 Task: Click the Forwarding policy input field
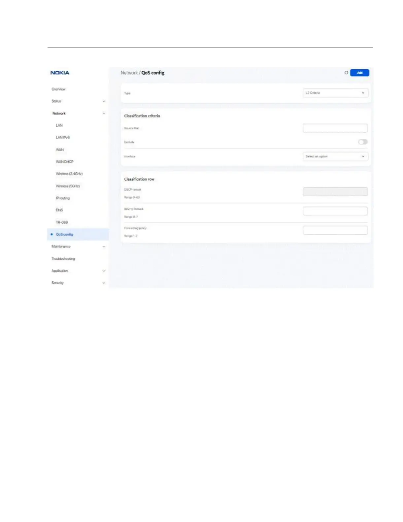click(x=335, y=230)
